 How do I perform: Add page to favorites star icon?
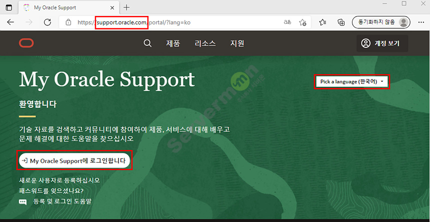click(x=303, y=22)
